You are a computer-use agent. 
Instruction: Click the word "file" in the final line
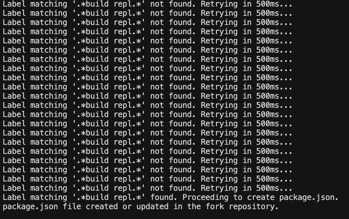click(x=72, y=207)
